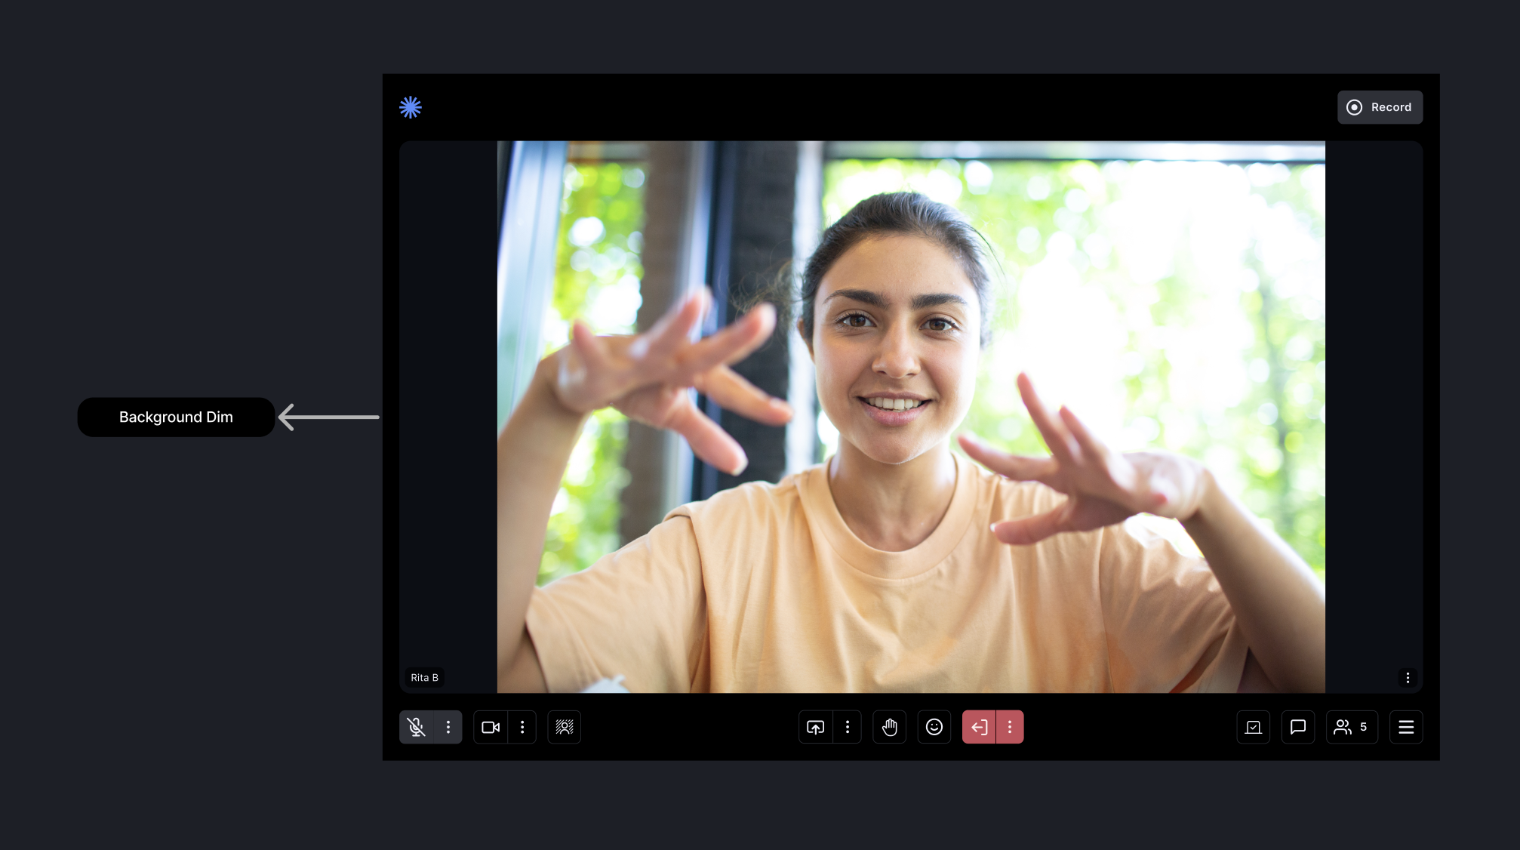Open microphone options three-dot menu
1520x850 pixels.
coord(448,727)
